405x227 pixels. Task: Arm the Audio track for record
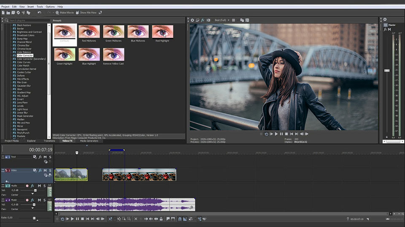[27, 185]
